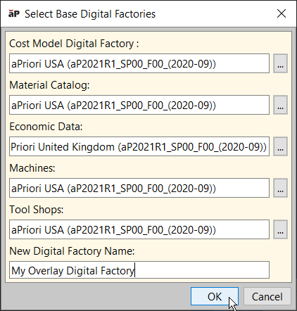Open browse button for Machines
This screenshot has height=311, width=297.
pyautogui.click(x=280, y=188)
